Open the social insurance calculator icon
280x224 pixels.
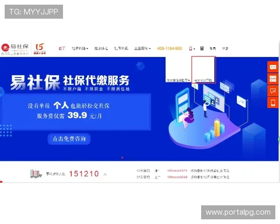(x=202, y=49)
